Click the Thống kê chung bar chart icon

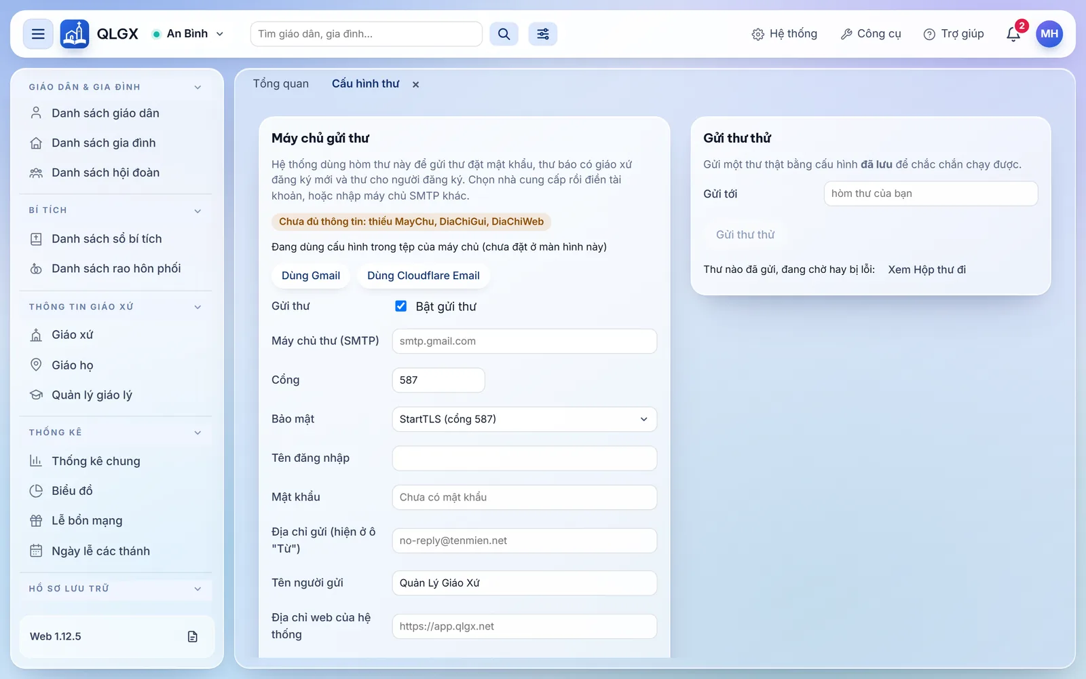pyautogui.click(x=36, y=461)
